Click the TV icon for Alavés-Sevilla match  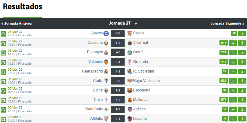[x=3, y=34]
